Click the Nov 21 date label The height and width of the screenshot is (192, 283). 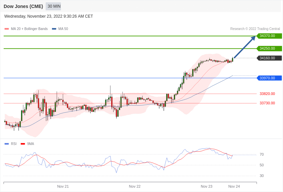pyautogui.click(x=63, y=186)
